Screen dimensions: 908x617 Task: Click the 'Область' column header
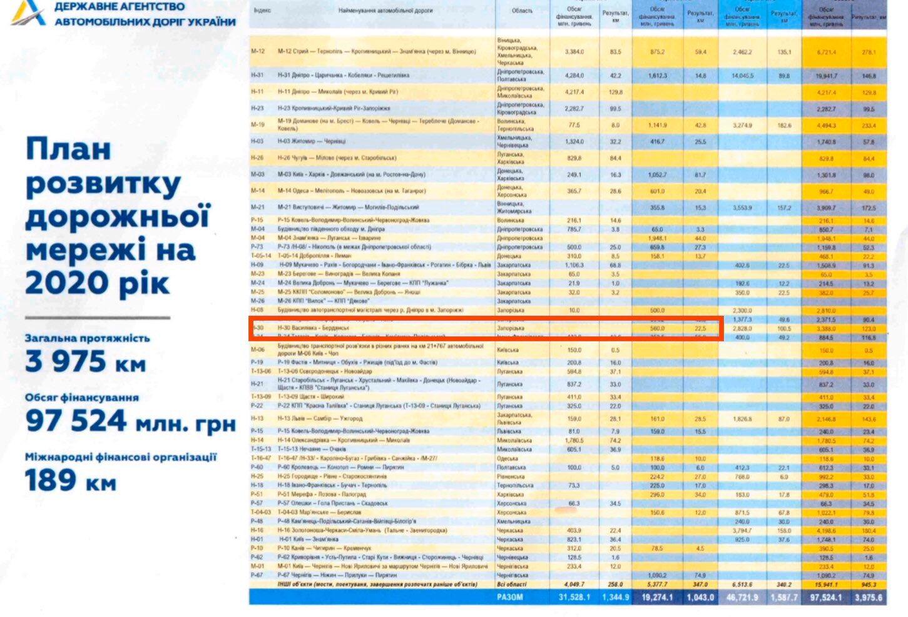(522, 11)
